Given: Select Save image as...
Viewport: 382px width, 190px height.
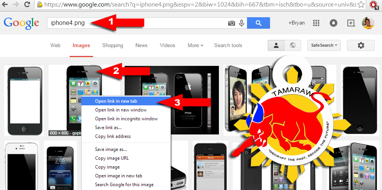Looking at the screenshot, I should [x=126, y=149].
